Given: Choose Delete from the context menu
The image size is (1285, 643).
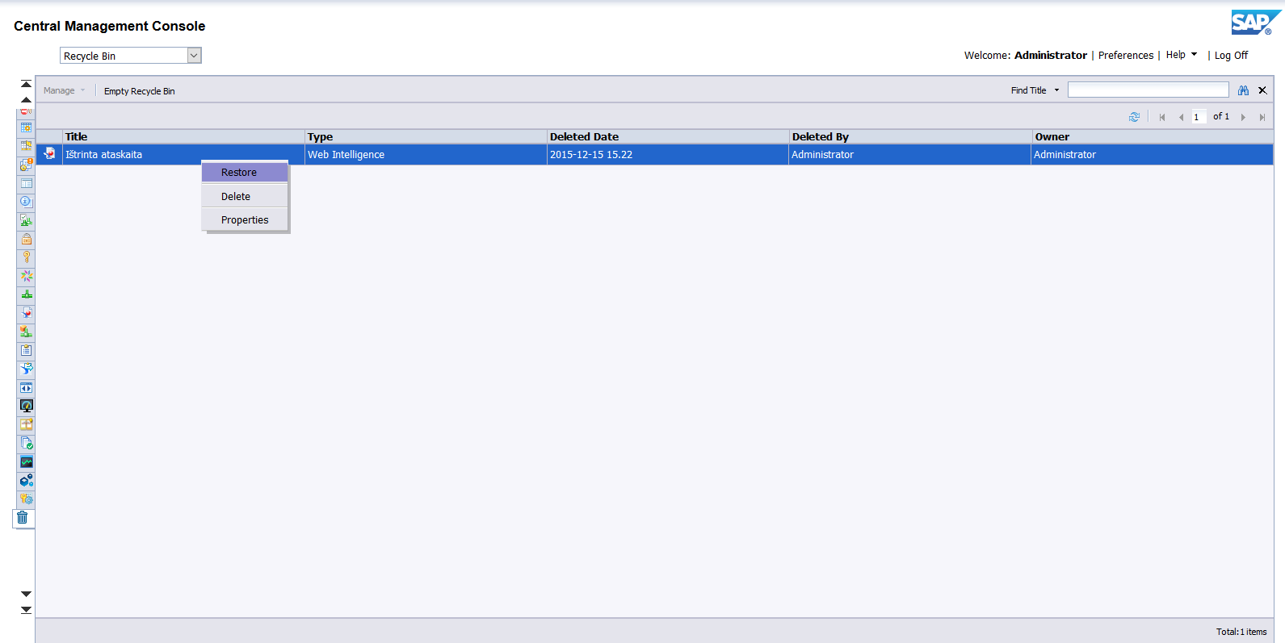Looking at the screenshot, I should (x=245, y=196).
